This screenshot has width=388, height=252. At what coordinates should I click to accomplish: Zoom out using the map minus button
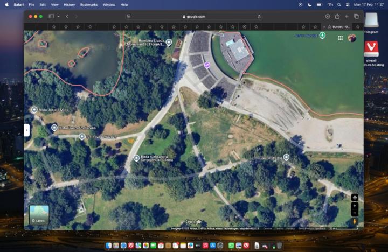click(x=355, y=212)
